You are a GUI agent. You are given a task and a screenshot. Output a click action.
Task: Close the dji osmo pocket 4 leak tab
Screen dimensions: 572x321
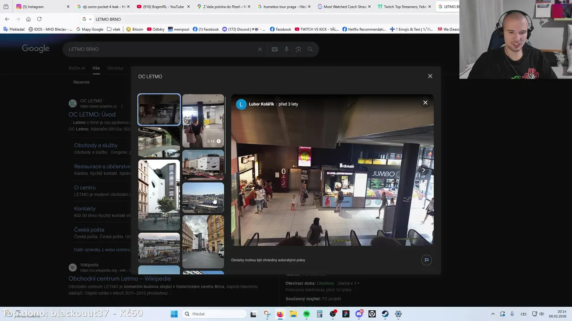coord(128,7)
